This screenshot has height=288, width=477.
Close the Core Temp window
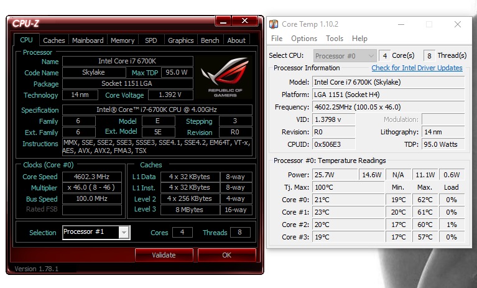458,24
